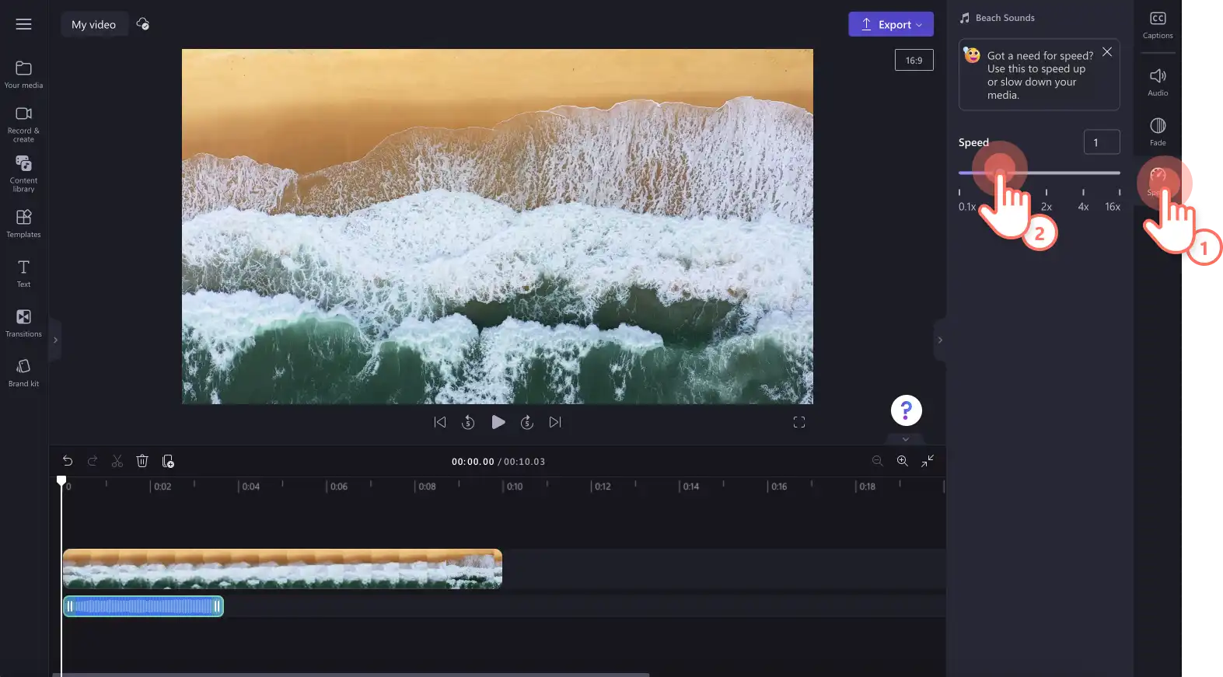Click the undo arrow in timeline toolbar
1223x677 pixels.
click(68, 461)
